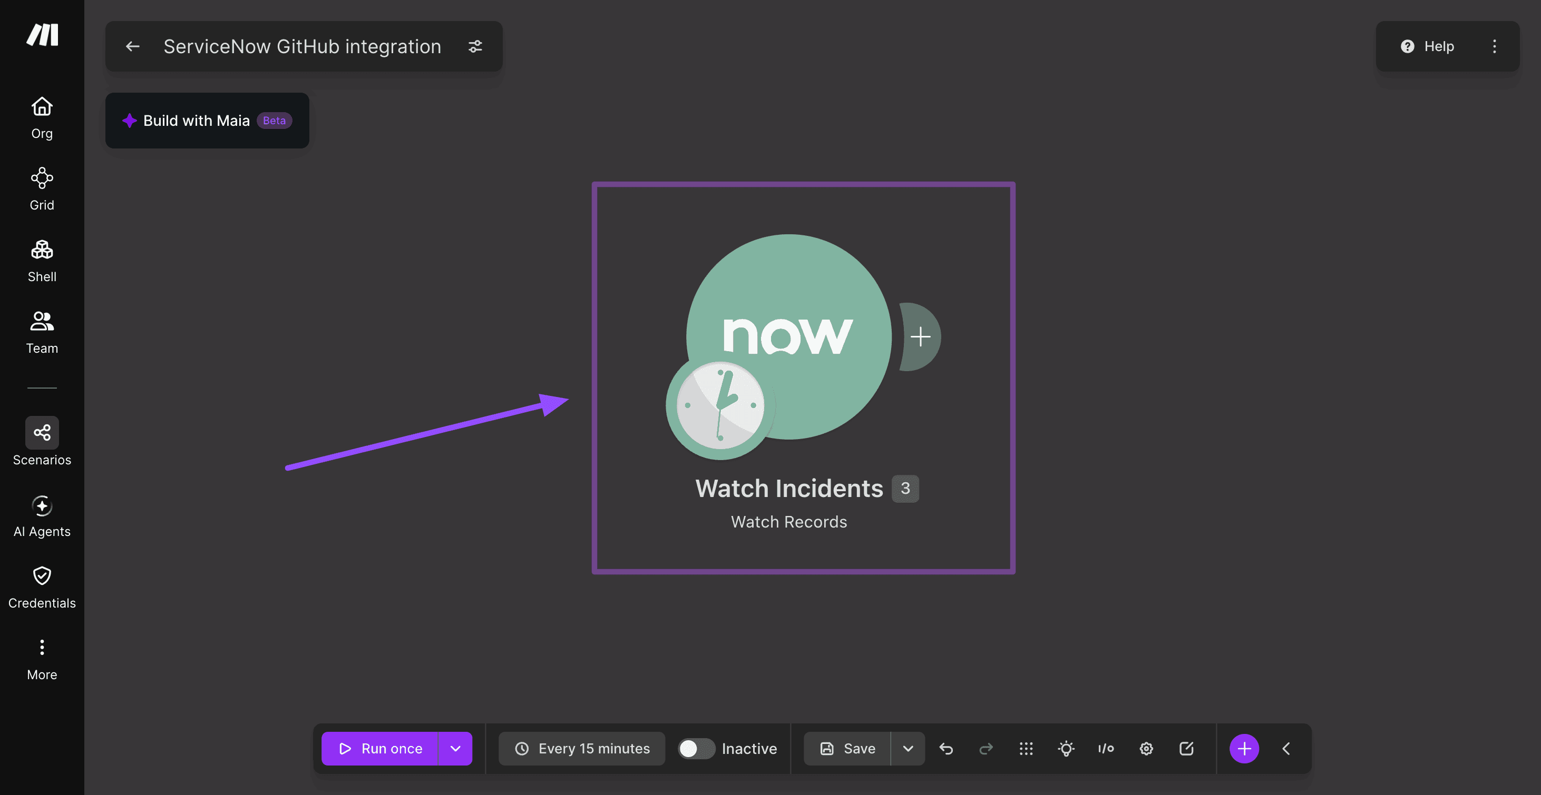1541x795 pixels.
Task: Select the Watch Records subtitle
Action: 789,522
